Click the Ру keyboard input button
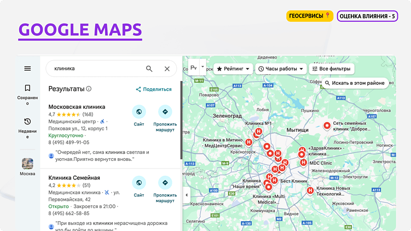 click(x=194, y=68)
